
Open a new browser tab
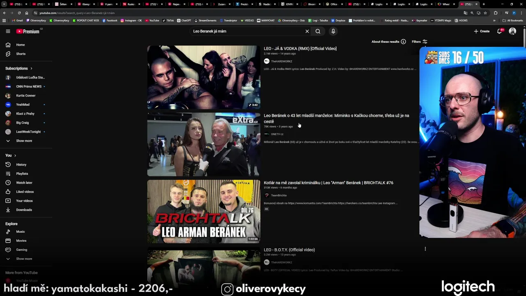point(484,4)
